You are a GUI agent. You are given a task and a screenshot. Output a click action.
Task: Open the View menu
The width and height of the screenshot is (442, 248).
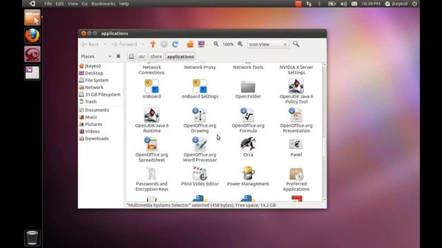[73, 3]
